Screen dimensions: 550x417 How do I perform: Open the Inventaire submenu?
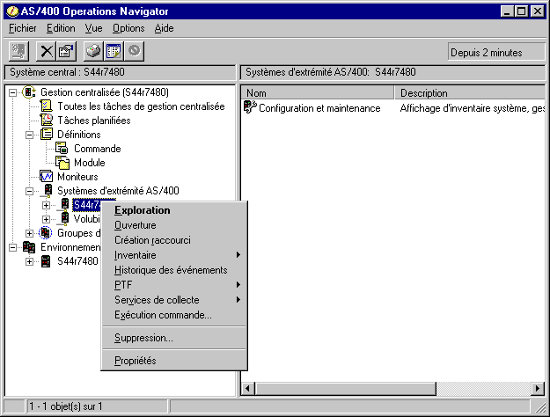click(x=174, y=255)
